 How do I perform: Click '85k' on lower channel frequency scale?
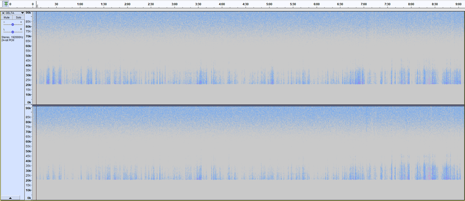[28, 117]
